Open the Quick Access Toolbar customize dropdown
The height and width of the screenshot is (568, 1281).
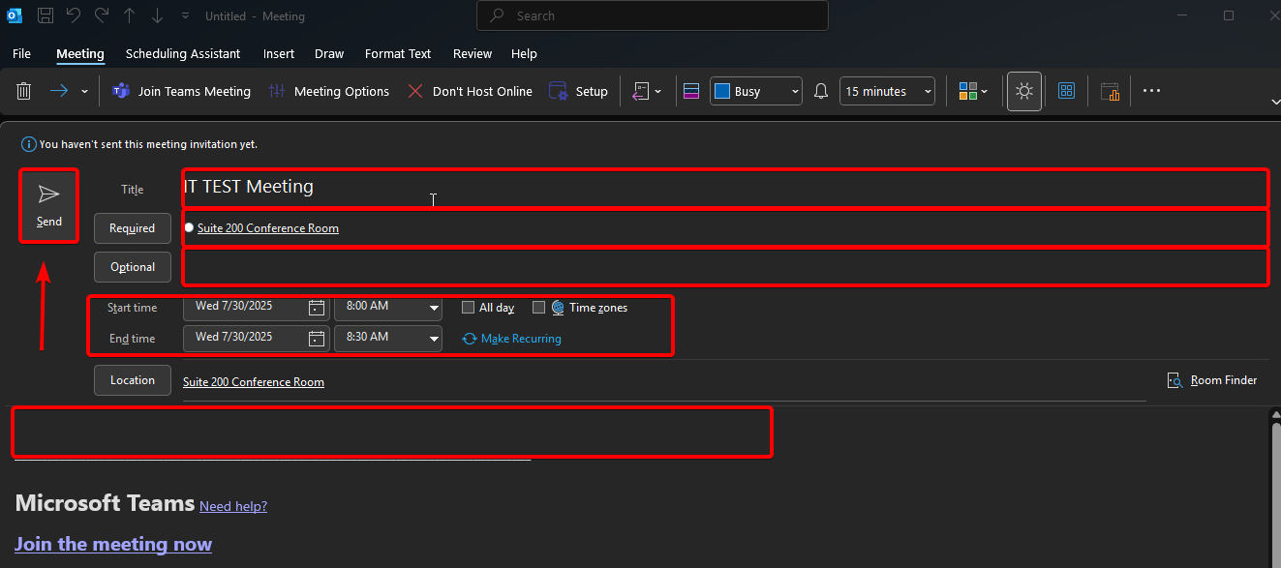tap(185, 15)
